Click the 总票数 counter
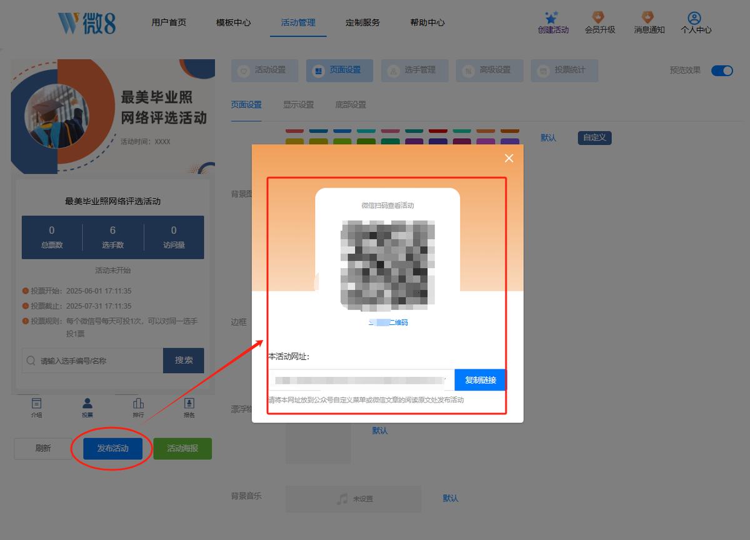Viewport: 750px width, 540px height. pos(52,237)
